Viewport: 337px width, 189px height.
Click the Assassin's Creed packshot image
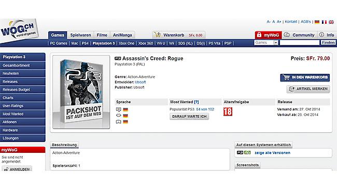tap(81, 92)
